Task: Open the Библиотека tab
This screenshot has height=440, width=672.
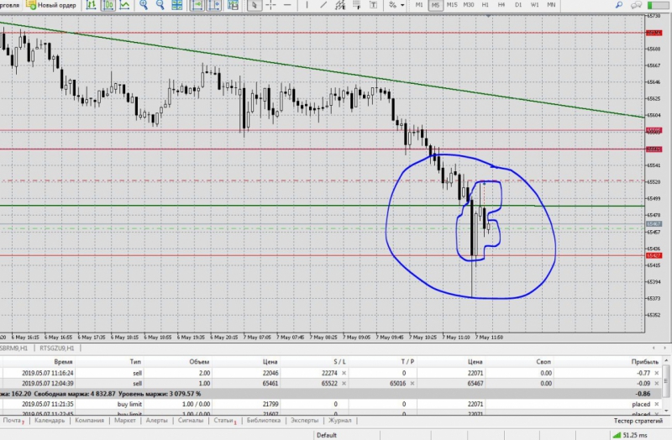Action: click(264, 421)
